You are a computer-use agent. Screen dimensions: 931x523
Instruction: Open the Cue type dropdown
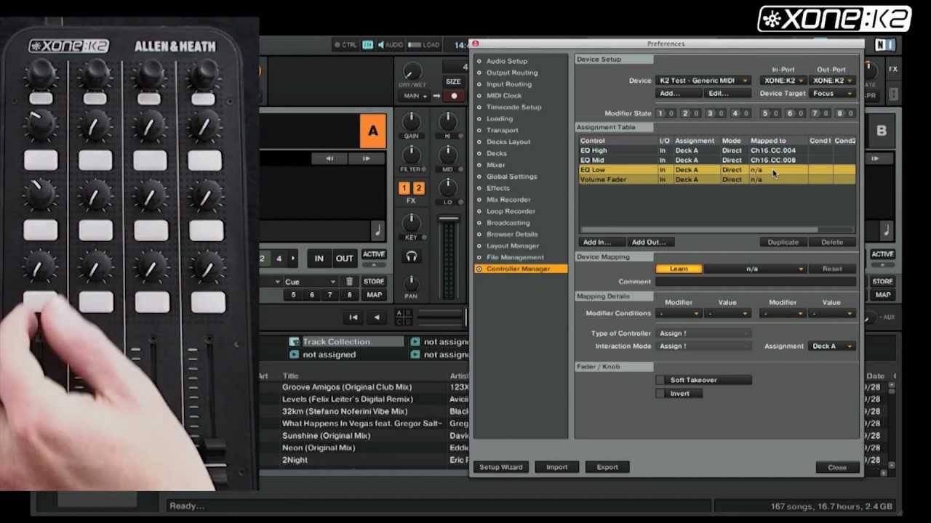310,282
